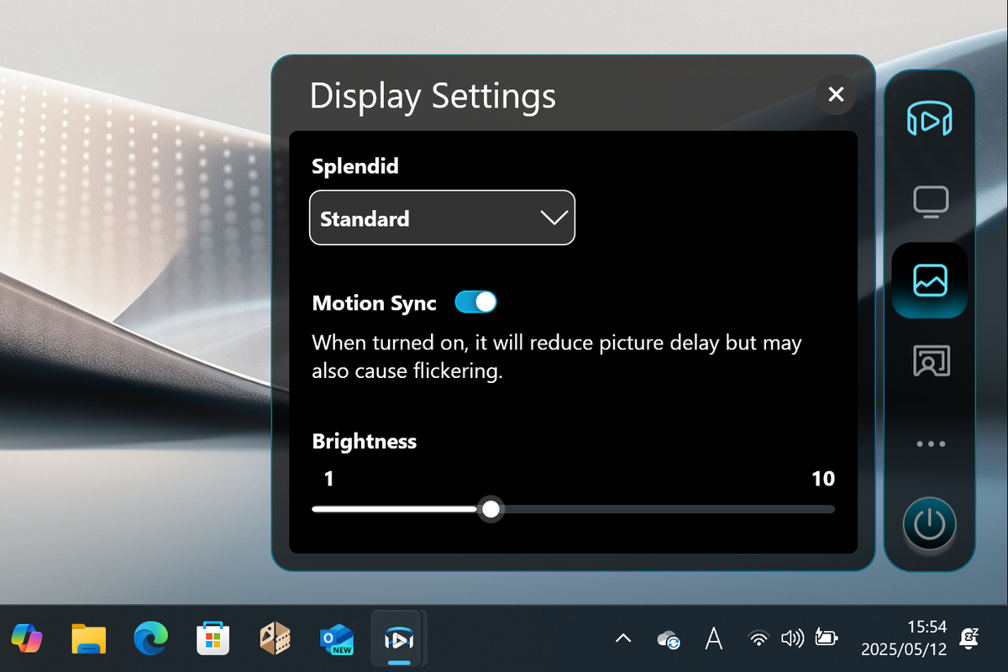1008x672 pixels.
Task: Click the headset logo icon in sidebar
Action: click(x=929, y=119)
